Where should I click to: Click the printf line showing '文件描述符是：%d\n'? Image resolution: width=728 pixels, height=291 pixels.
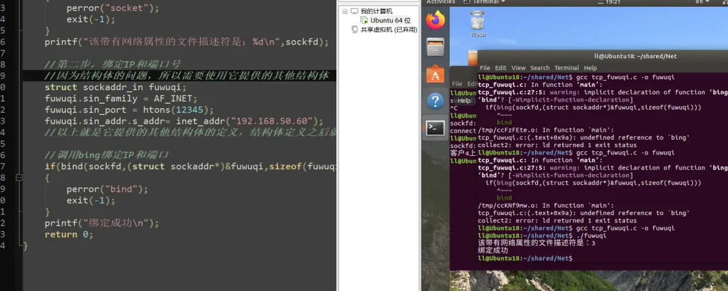(x=187, y=42)
